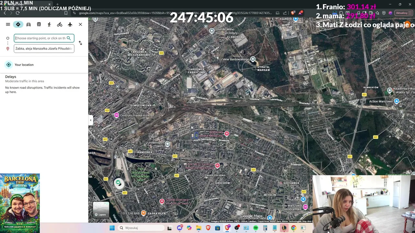Open Task View from the taskbar
Viewport: 415px width, 233px height.
tap(169, 228)
